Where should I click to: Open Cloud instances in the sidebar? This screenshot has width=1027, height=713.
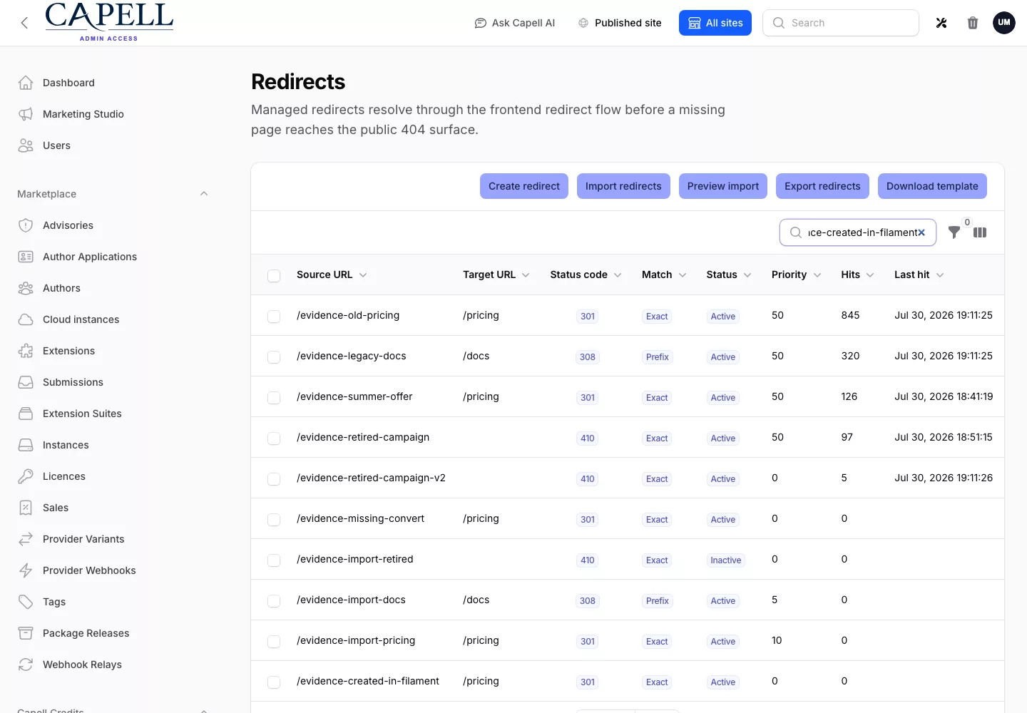(x=114, y=319)
